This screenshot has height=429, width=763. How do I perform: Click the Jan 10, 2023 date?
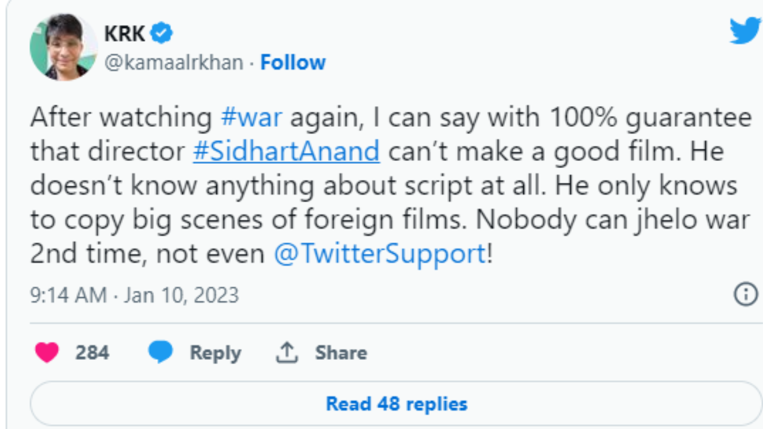pyautogui.click(x=181, y=296)
